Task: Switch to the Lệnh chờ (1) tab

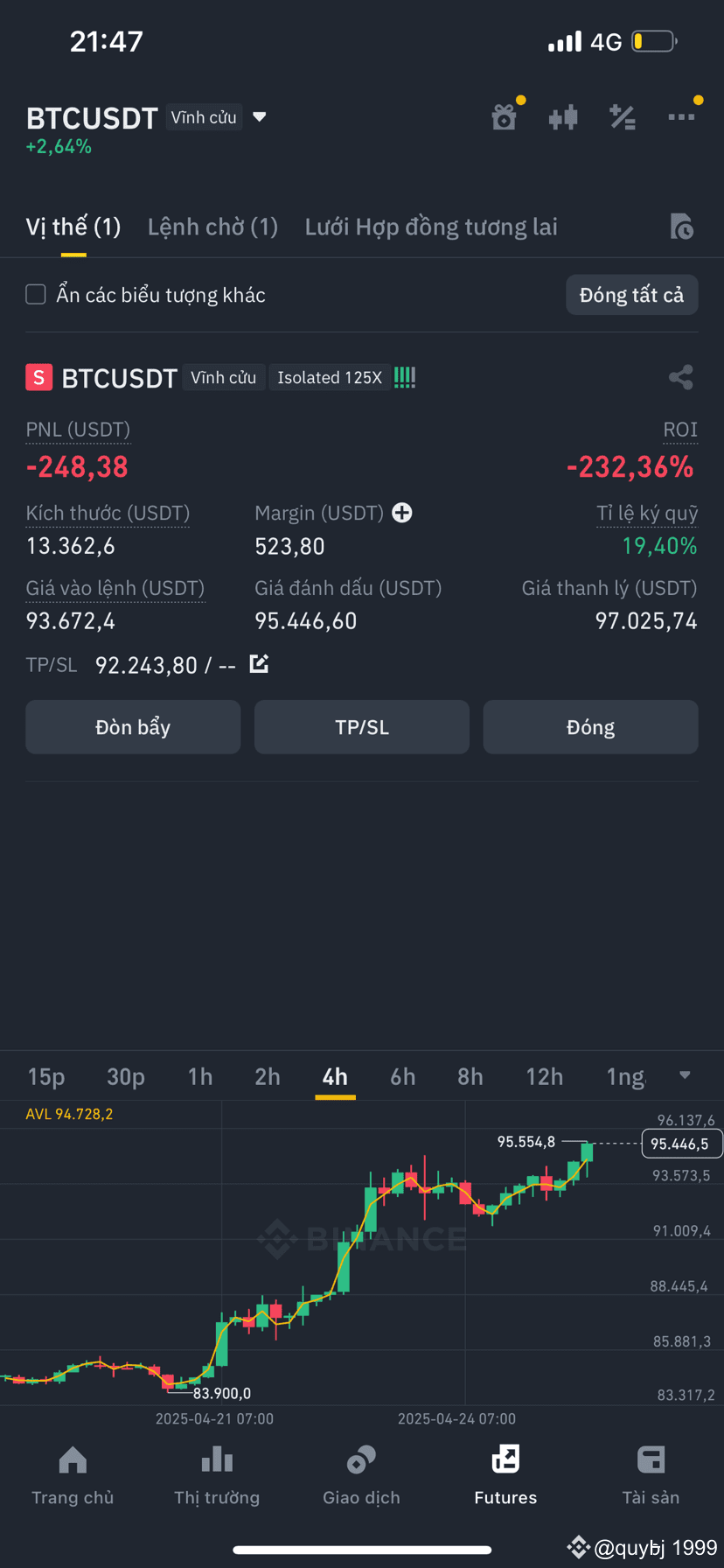Action: coord(212,227)
